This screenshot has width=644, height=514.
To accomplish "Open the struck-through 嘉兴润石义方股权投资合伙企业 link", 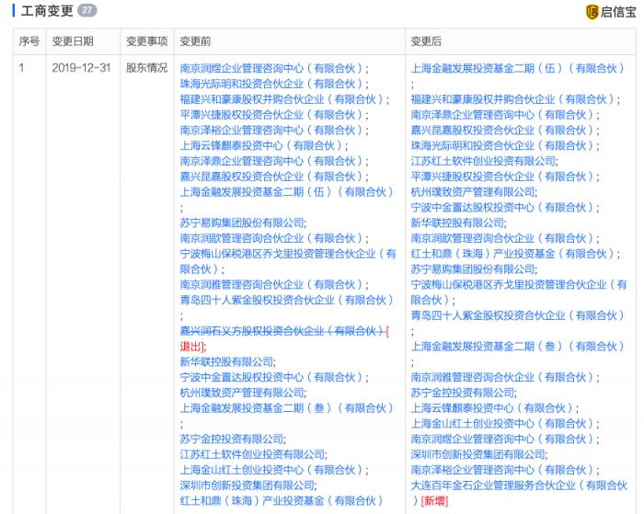I will click(282, 331).
